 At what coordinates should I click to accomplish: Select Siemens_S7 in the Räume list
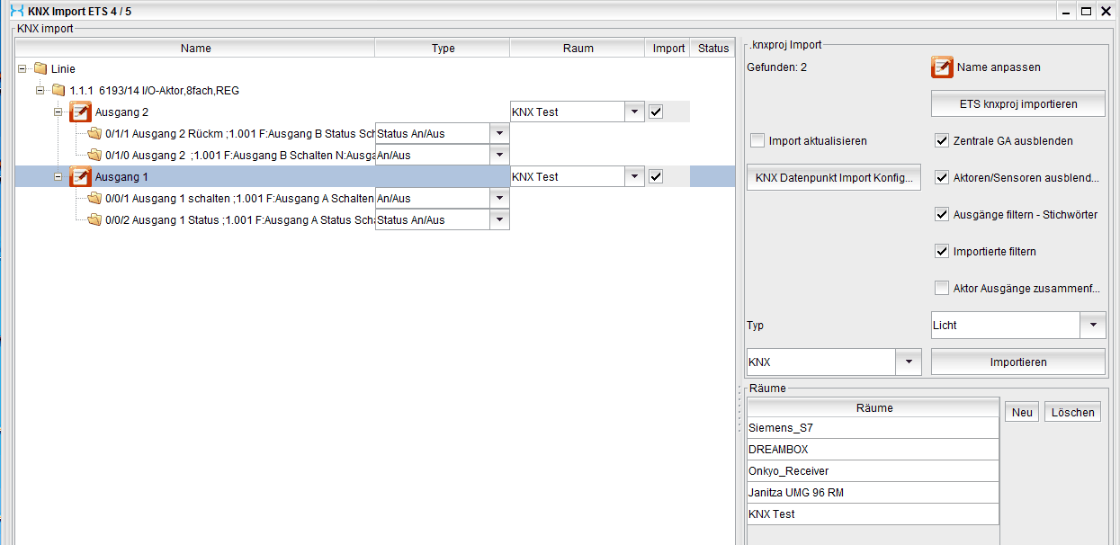pyautogui.click(x=874, y=428)
